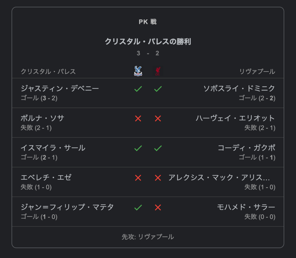This screenshot has width=296, height=258.
Task: Open player モハメド・サラー
Action: click(x=246, y=207)
